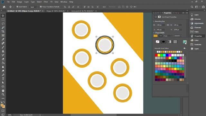Select the Eraser tool
Screen dimensions: 206x116
click(3, 59)
